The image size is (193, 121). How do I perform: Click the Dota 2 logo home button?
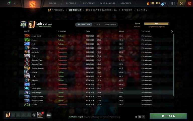[x=32, y=4]
